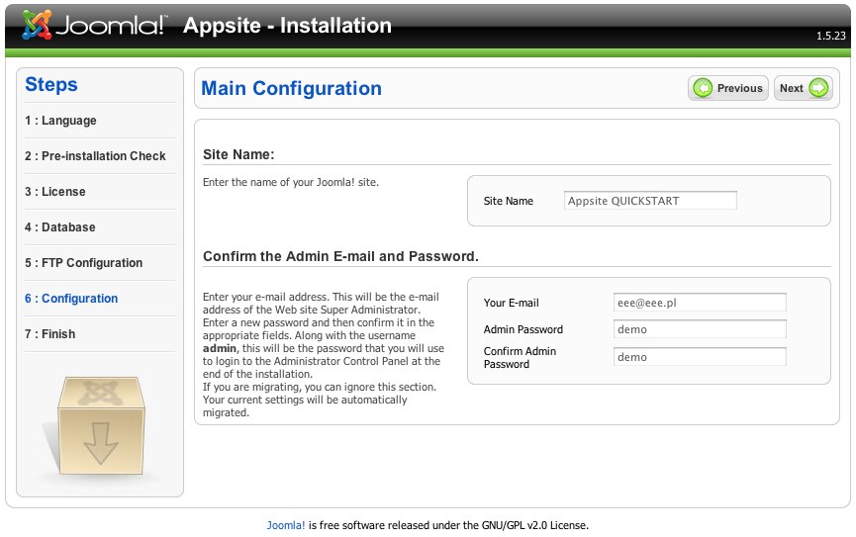Select step 5 : FTP Configuration
Viewport: 856px width, 537px height.
pos(83,263)
